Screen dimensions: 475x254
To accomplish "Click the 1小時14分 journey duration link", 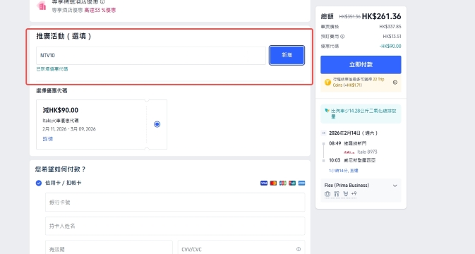I will point(343,171).
